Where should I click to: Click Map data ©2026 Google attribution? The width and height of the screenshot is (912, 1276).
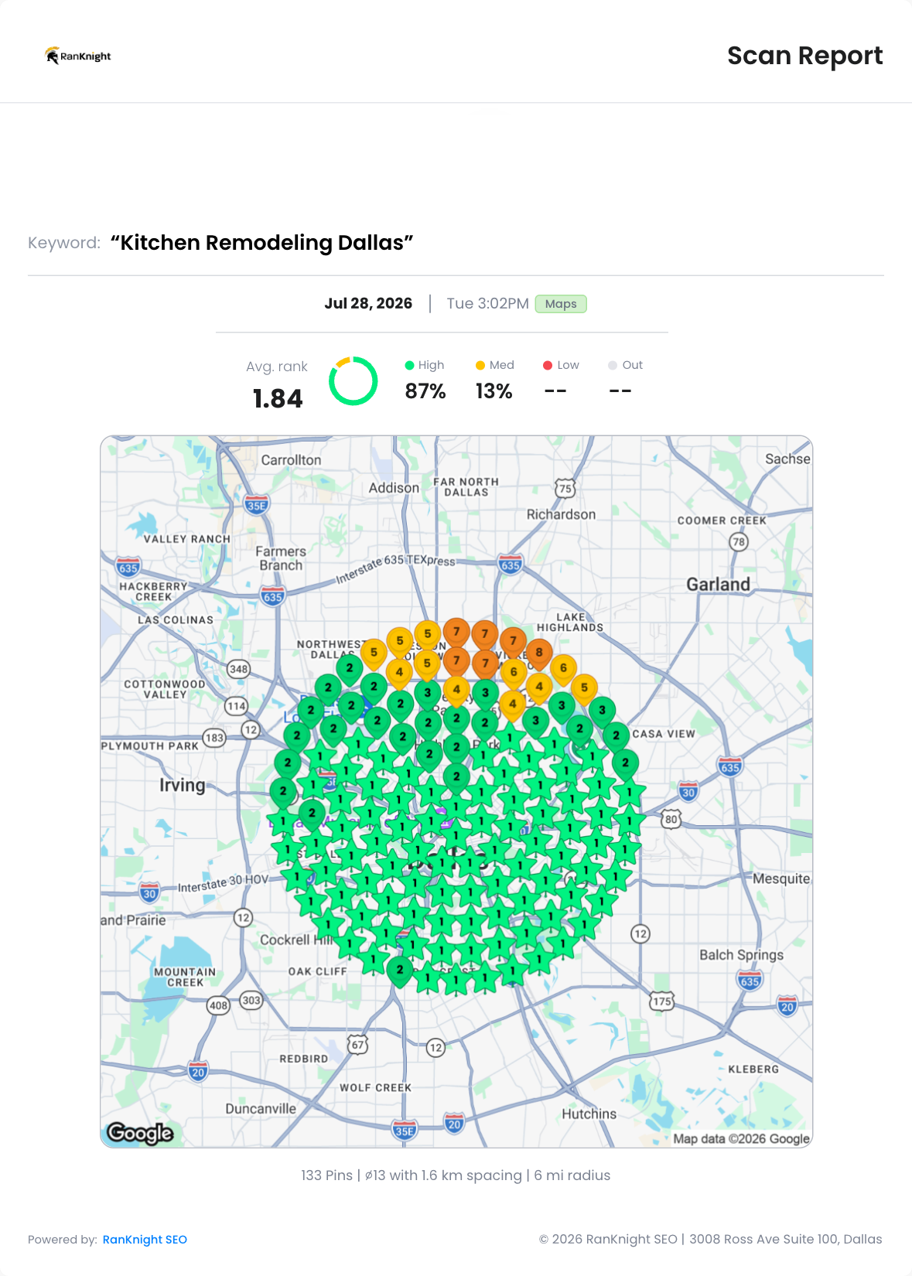[x=741, y=1138]
